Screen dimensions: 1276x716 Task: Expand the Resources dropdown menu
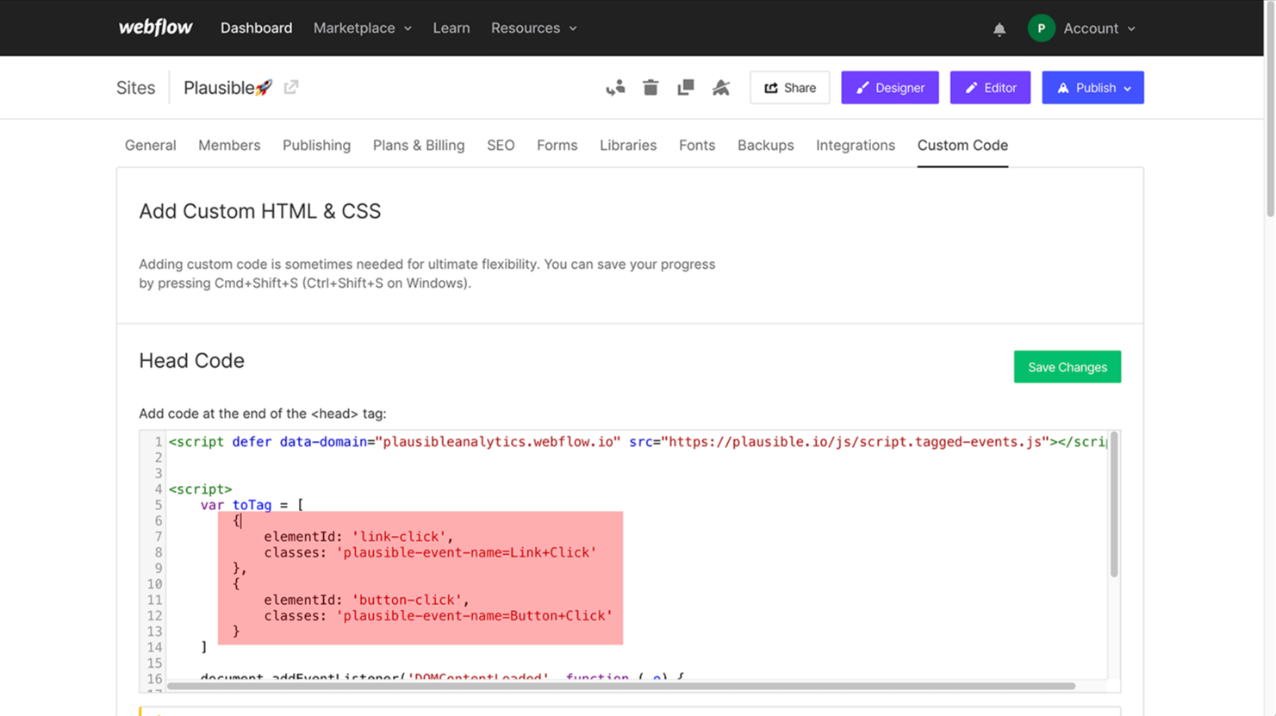tap(533, 28)
